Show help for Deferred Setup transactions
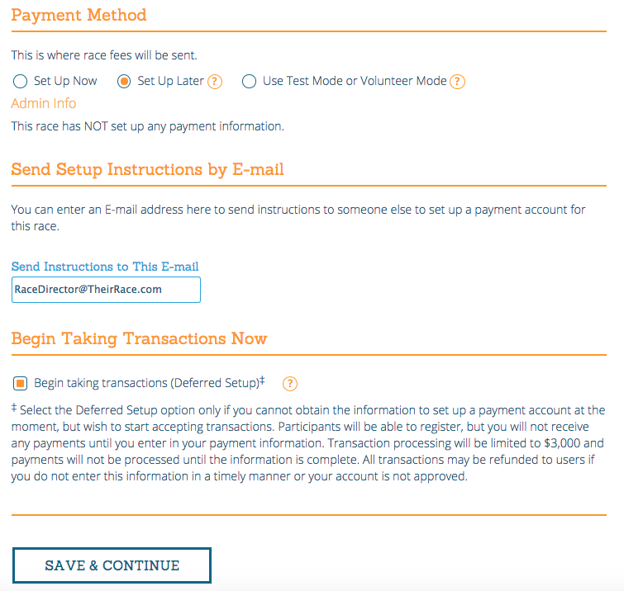Image resolution: width=624 pixels, height=591 pixels. point(290,384)
